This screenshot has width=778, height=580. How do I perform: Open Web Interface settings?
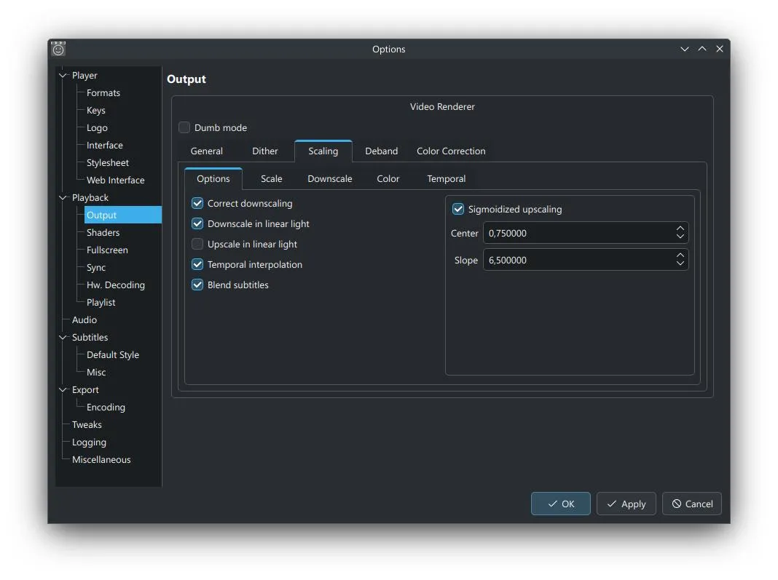pos(116,180)
